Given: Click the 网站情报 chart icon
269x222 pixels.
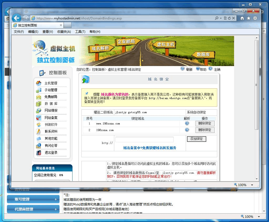Looking at the screenshot, I should [39, 110].
